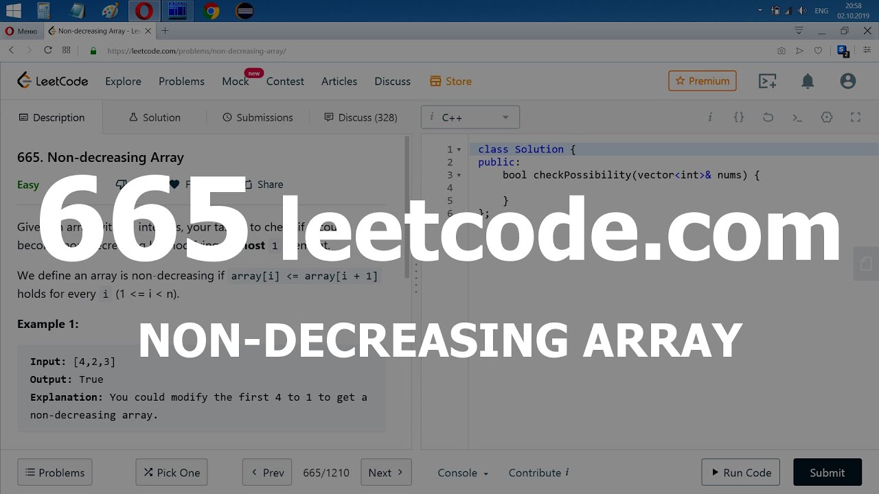Screen dimensions: 879x494
Task: Collapse the code fold at line 3
Action: [x=459, y=175]
